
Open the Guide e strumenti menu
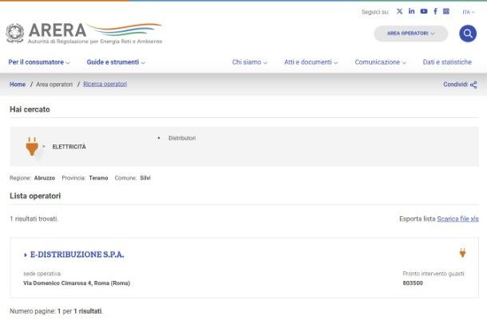(116, 62)
